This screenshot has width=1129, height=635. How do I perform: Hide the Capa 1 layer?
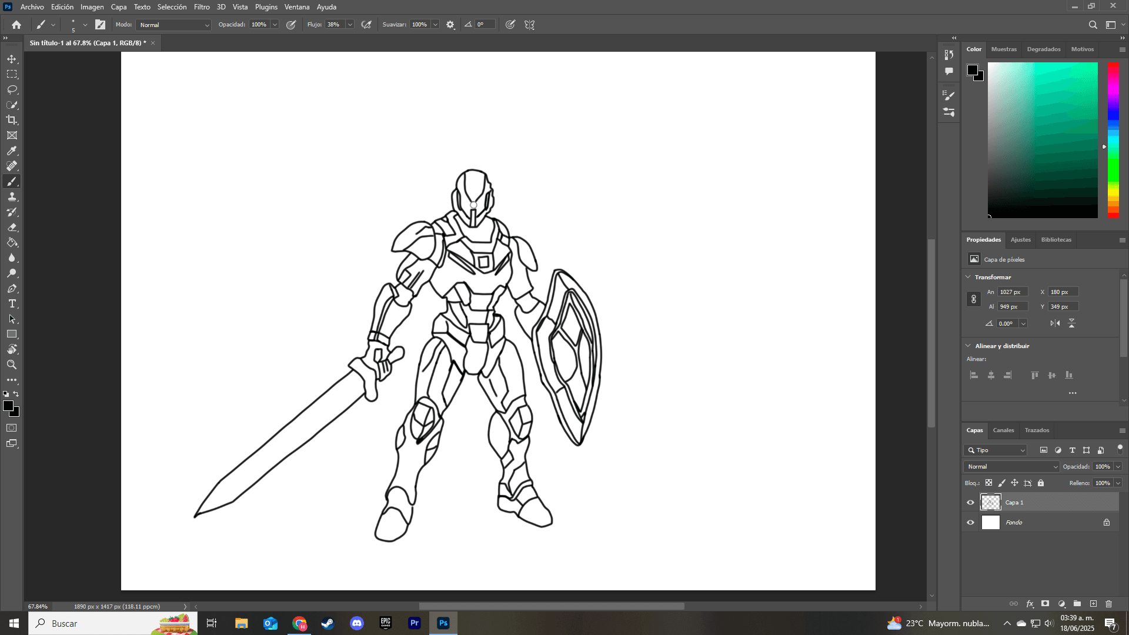pyautogui.click(x=970, y=503)
